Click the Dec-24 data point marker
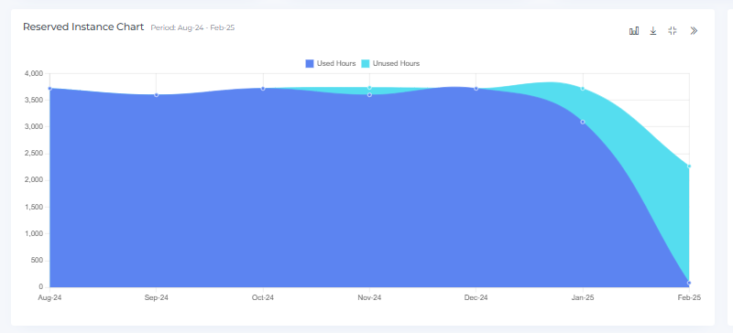Viewport: 733px width, 333px height. [x=476, y=88]
